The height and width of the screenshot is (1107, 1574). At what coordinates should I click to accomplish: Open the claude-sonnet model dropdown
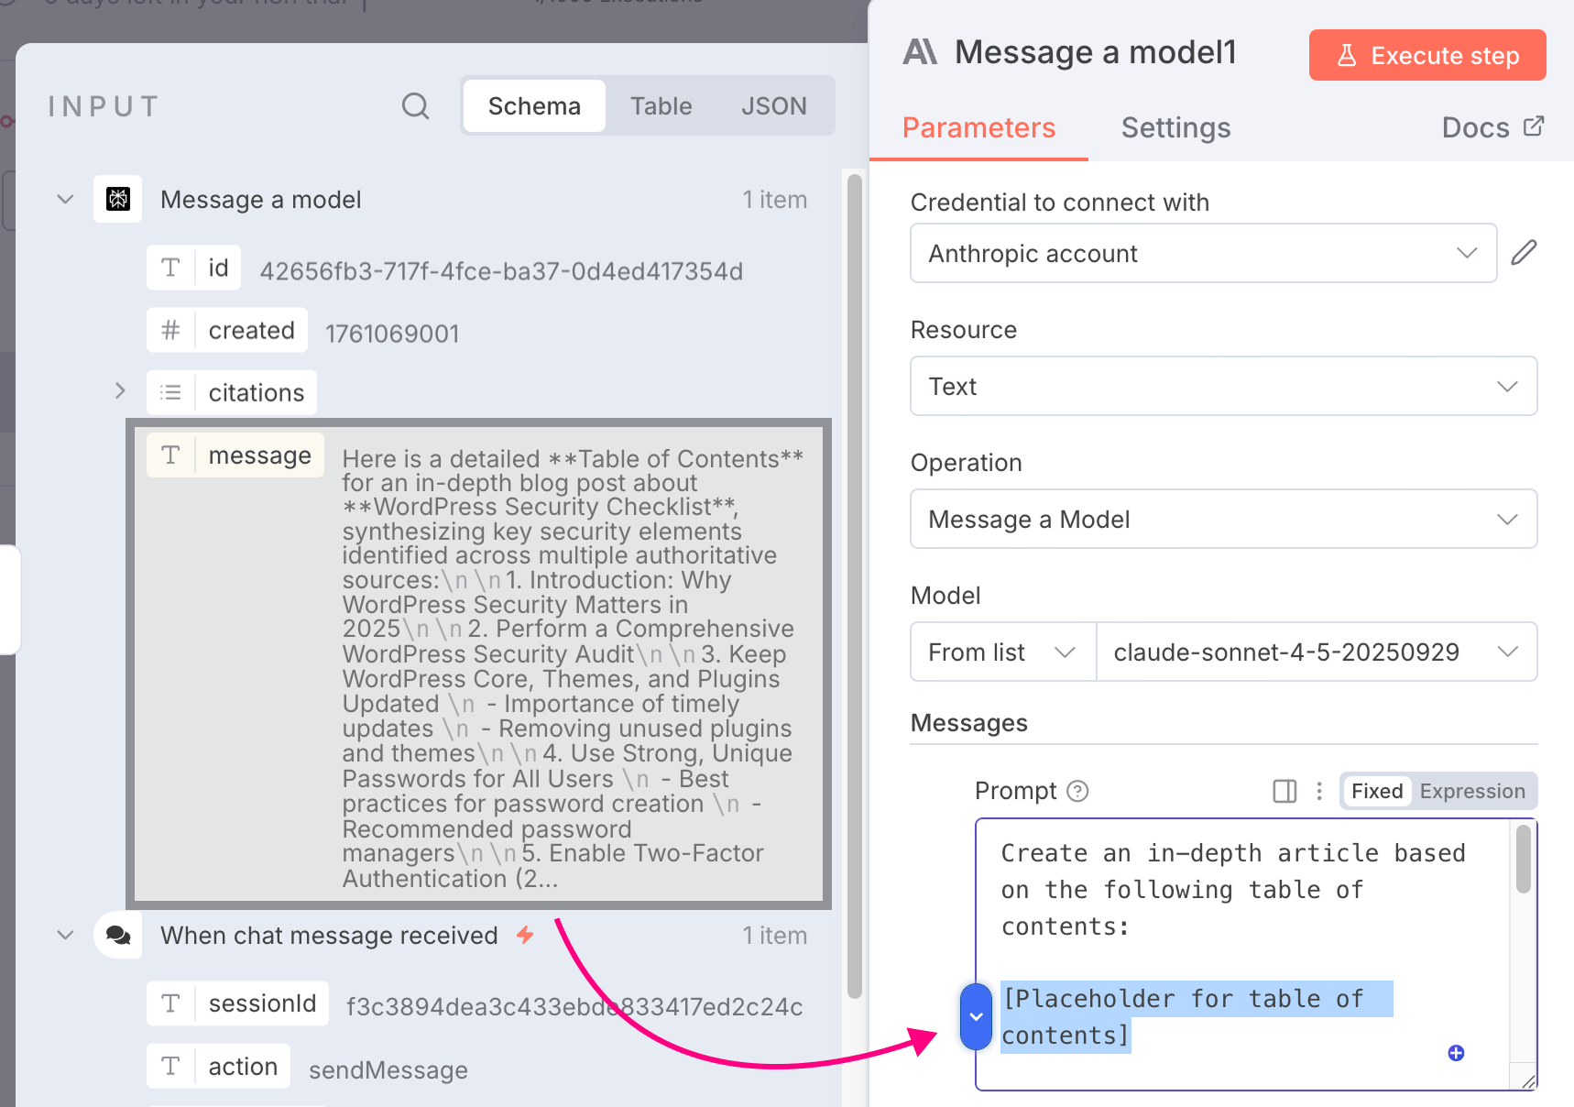point(1316,652)
